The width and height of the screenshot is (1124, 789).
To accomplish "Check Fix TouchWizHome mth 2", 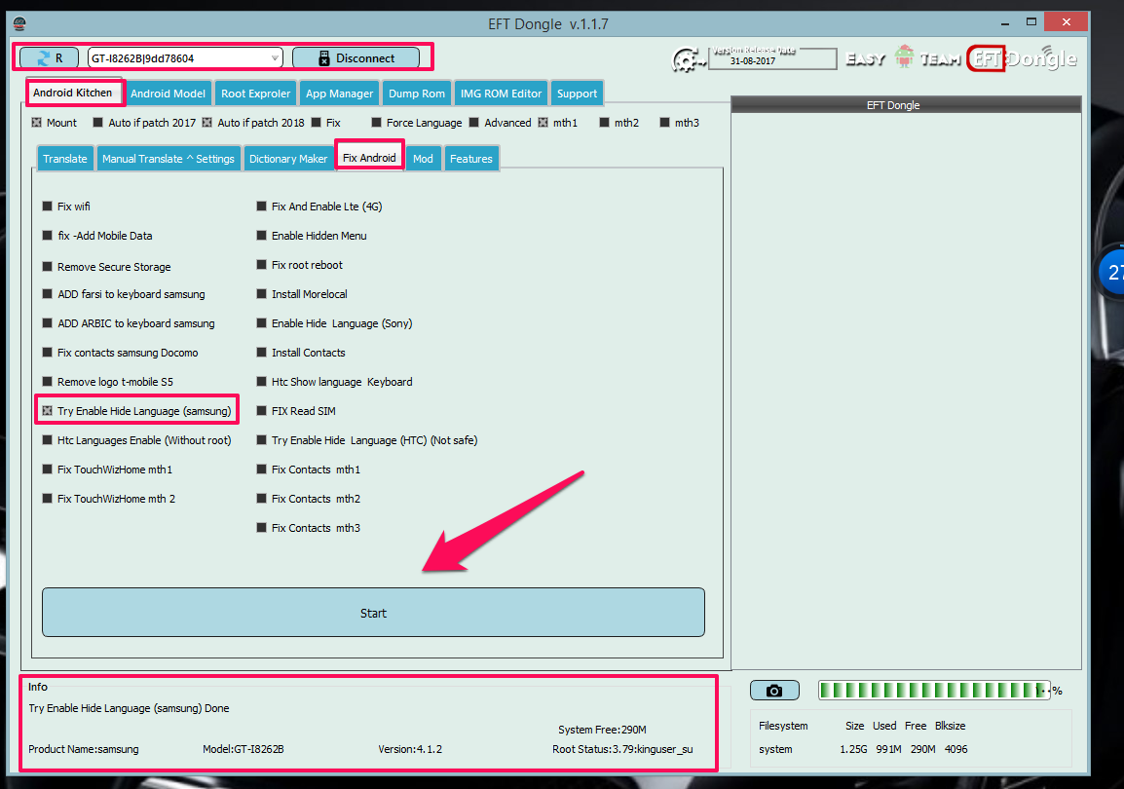I will [48, 498].
